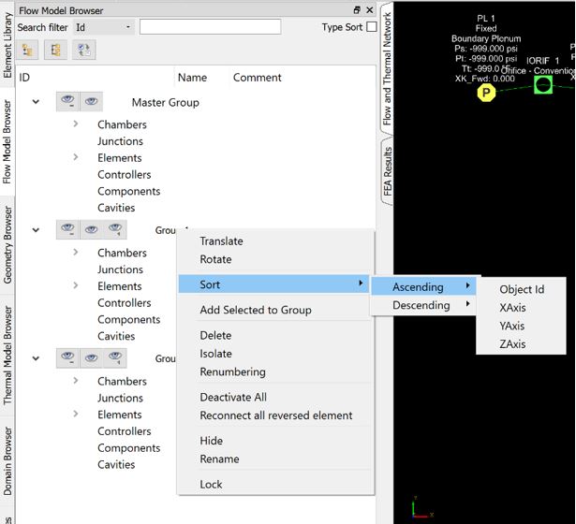Select Renumbering from the context menu

pos(232,371)
